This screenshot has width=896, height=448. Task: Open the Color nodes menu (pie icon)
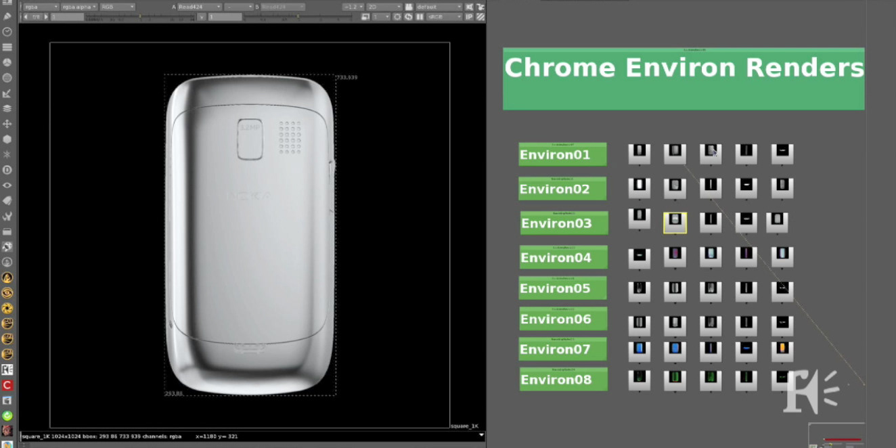tap(7, 62)
